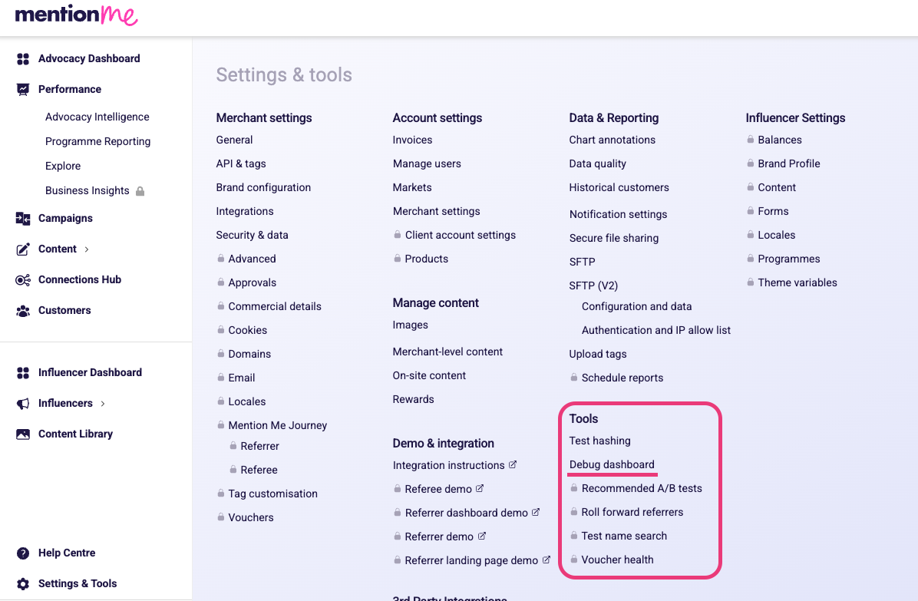918x601 pixels.
Task: Click the Content Library image icon
Action: click(x=23, y=434)
